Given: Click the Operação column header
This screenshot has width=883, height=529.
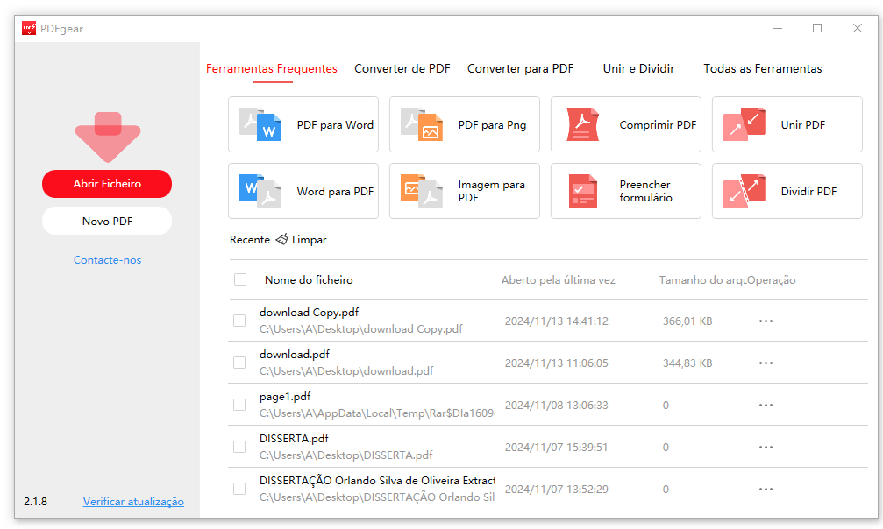Looking at the screenshot, I should [x=772, y=279].
